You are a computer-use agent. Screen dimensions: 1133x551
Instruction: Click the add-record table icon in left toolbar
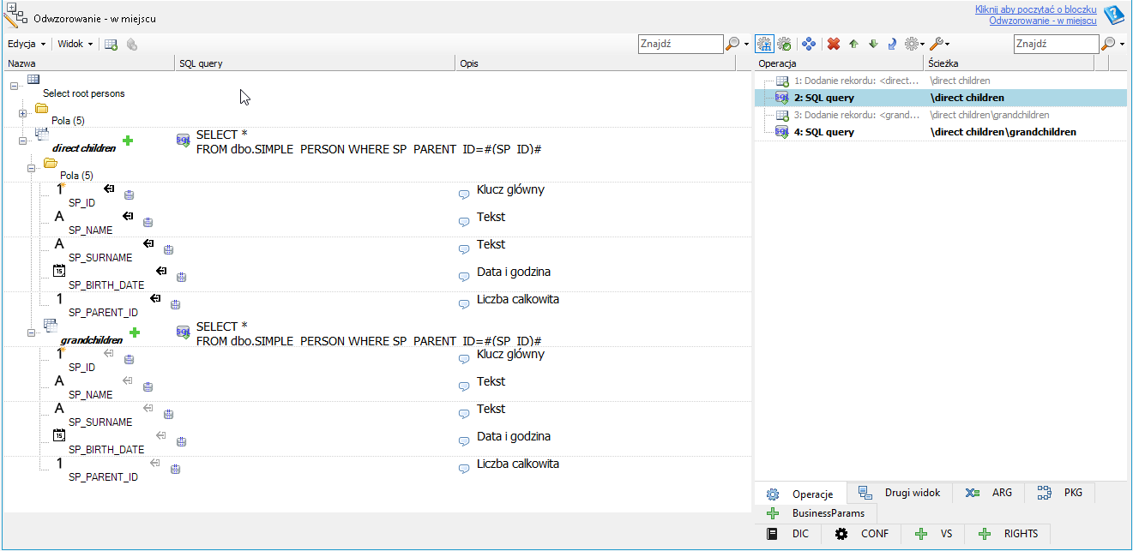[111, 44]
